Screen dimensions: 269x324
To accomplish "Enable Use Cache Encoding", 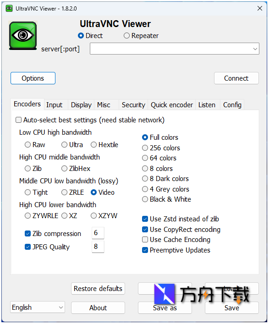I will point(145,240).
